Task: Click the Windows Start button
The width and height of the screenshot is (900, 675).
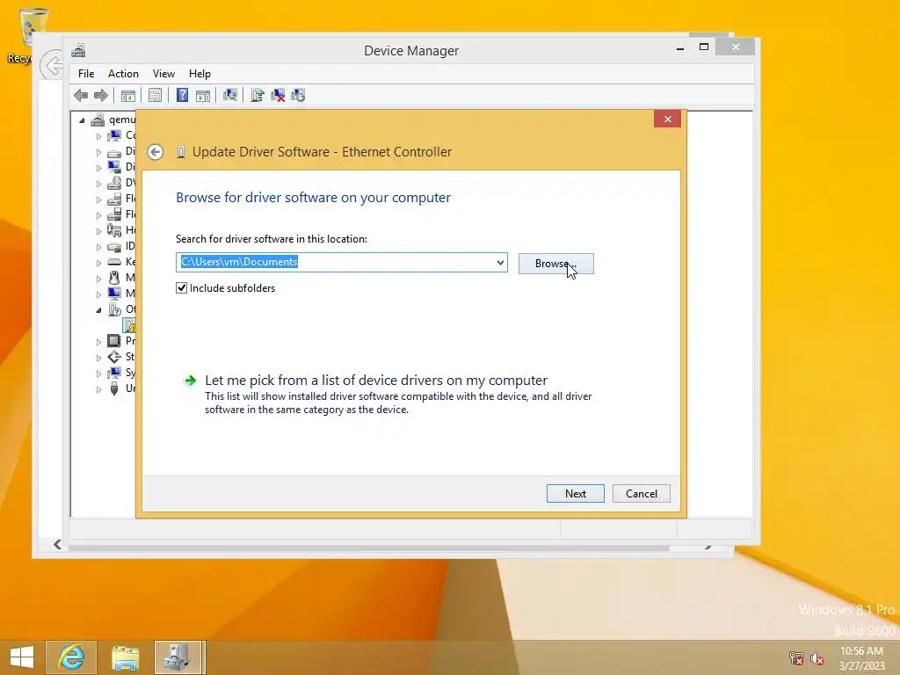Action: 22,657
